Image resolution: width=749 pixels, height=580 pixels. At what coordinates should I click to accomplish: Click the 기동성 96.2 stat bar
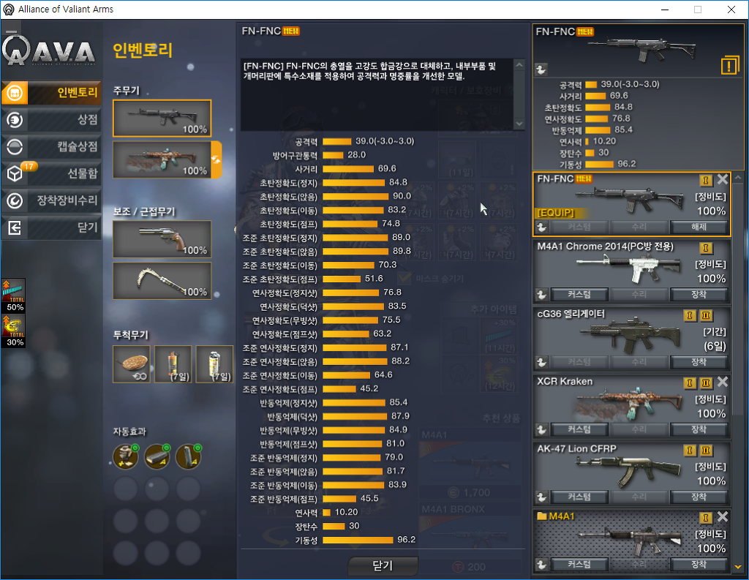358,540
